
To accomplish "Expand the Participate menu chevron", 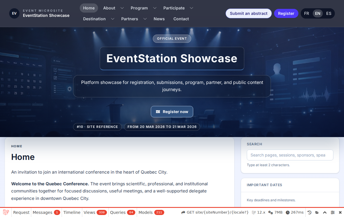I will point(191,8).
